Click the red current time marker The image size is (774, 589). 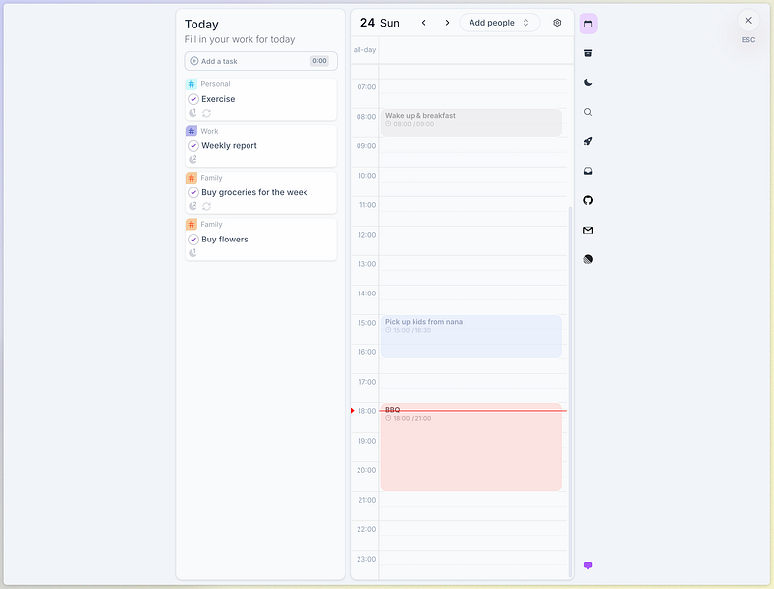[353, 411]
